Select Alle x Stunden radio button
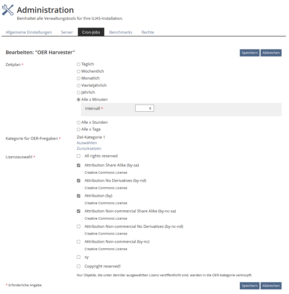This screenshot has width=289, height=294. pos(79,123)
